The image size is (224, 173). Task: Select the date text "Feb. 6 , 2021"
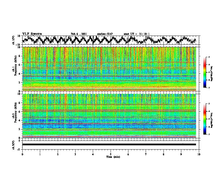[x=79, y=34]
